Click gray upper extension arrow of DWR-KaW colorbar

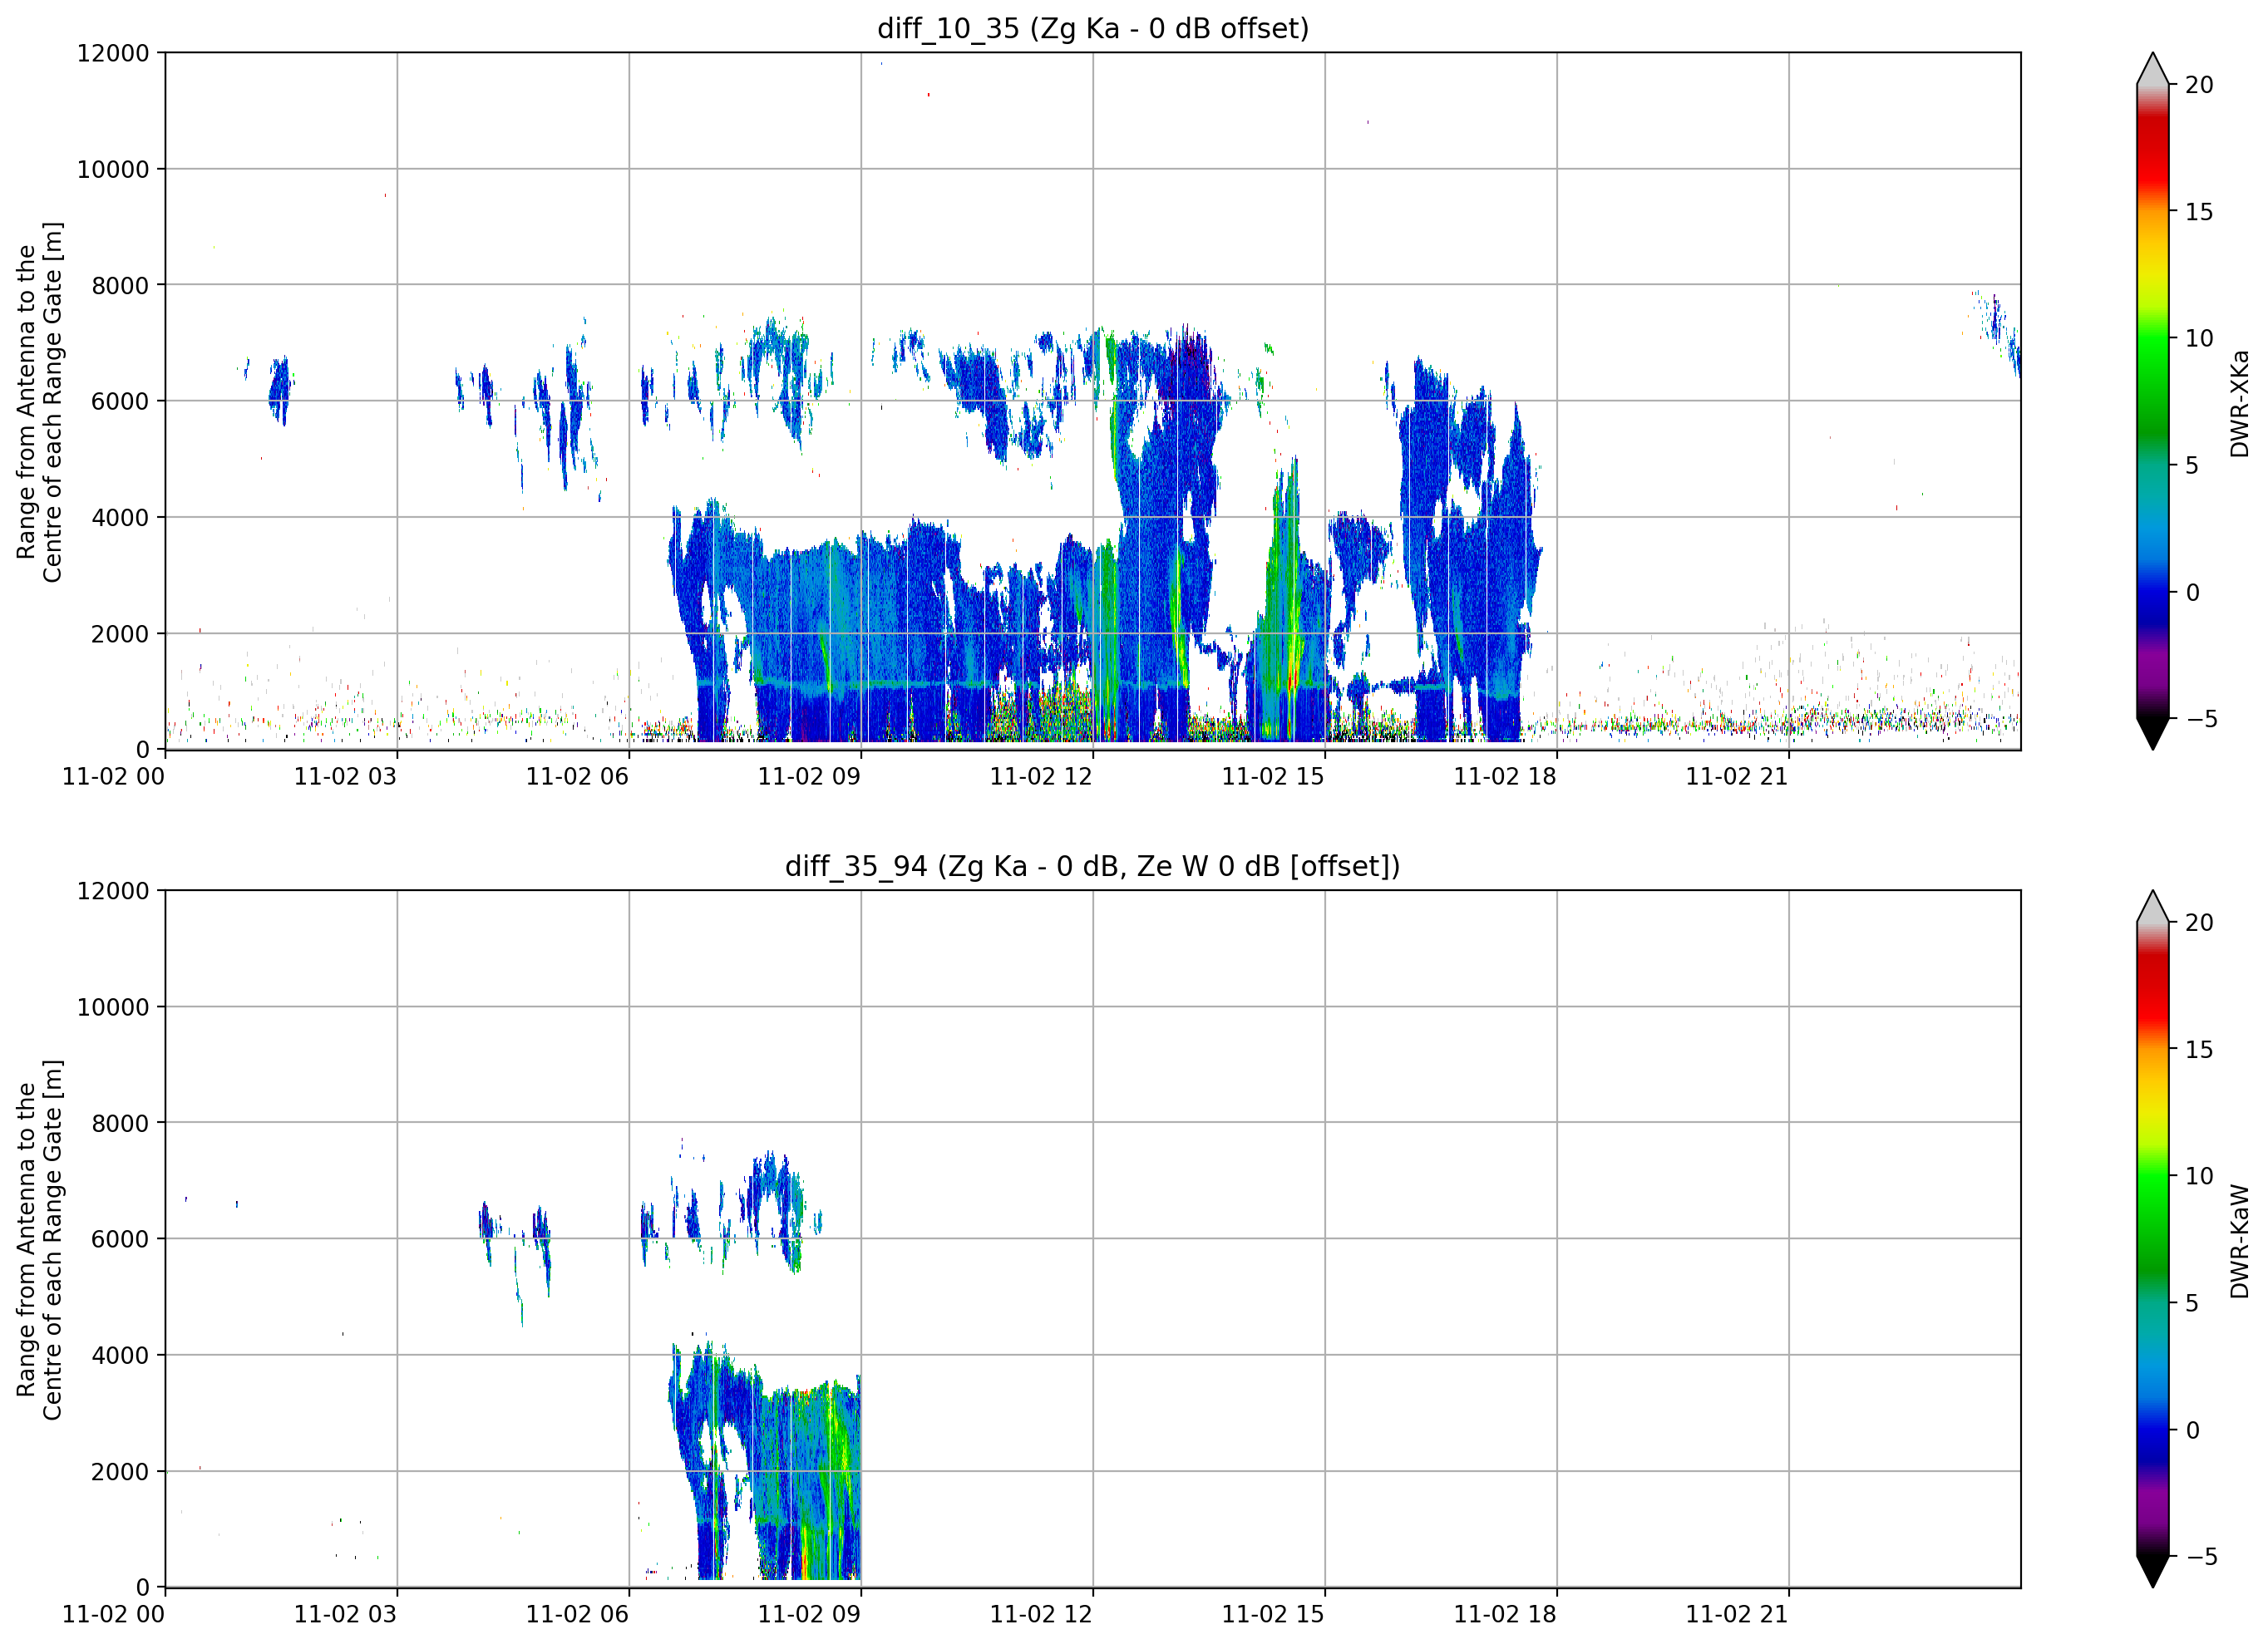(2153, 907)
